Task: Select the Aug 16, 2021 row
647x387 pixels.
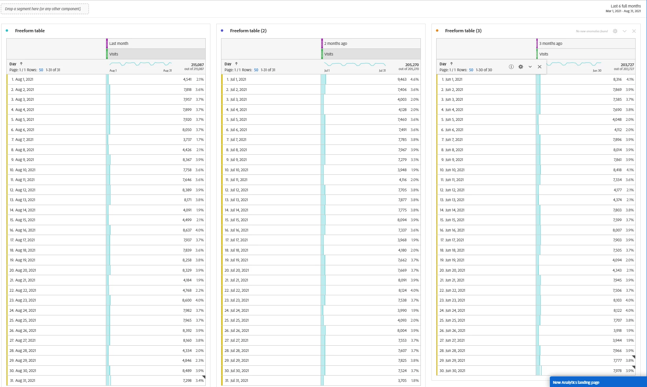Action: tap(106, 230)
